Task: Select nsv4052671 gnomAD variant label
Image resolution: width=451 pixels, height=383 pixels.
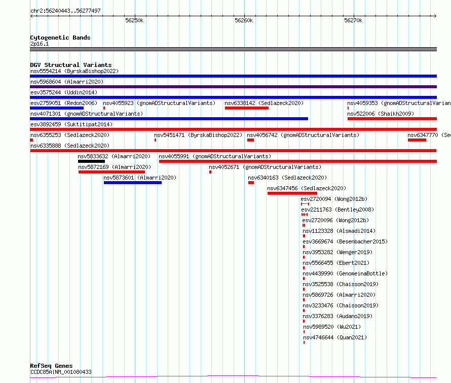Action: 265,167
